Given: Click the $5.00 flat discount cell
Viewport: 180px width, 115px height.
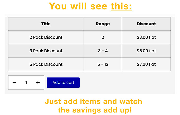Looking at the screenshot, I should [x=146, y=51].
